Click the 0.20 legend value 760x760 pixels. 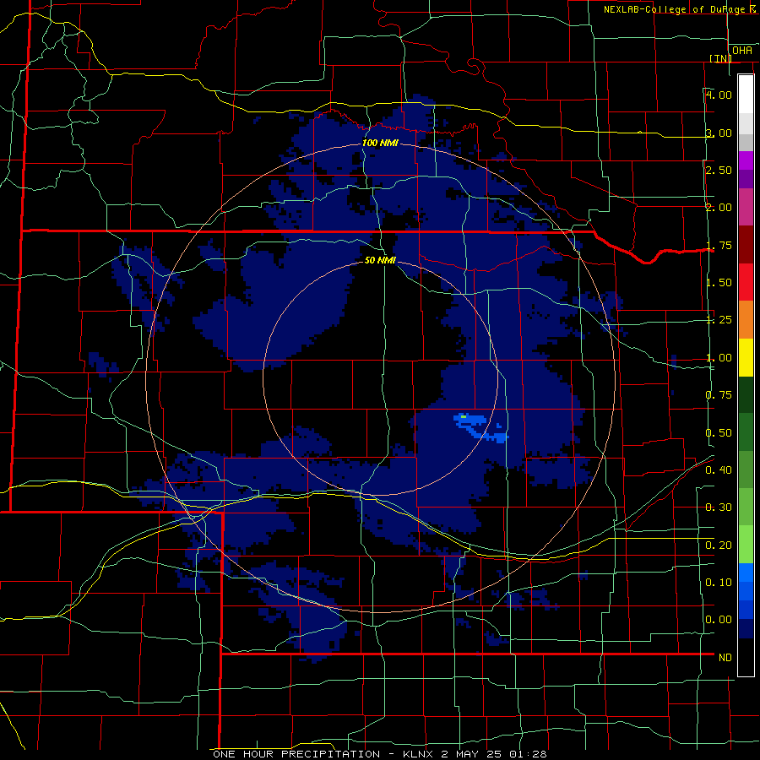tap(719, 546)
